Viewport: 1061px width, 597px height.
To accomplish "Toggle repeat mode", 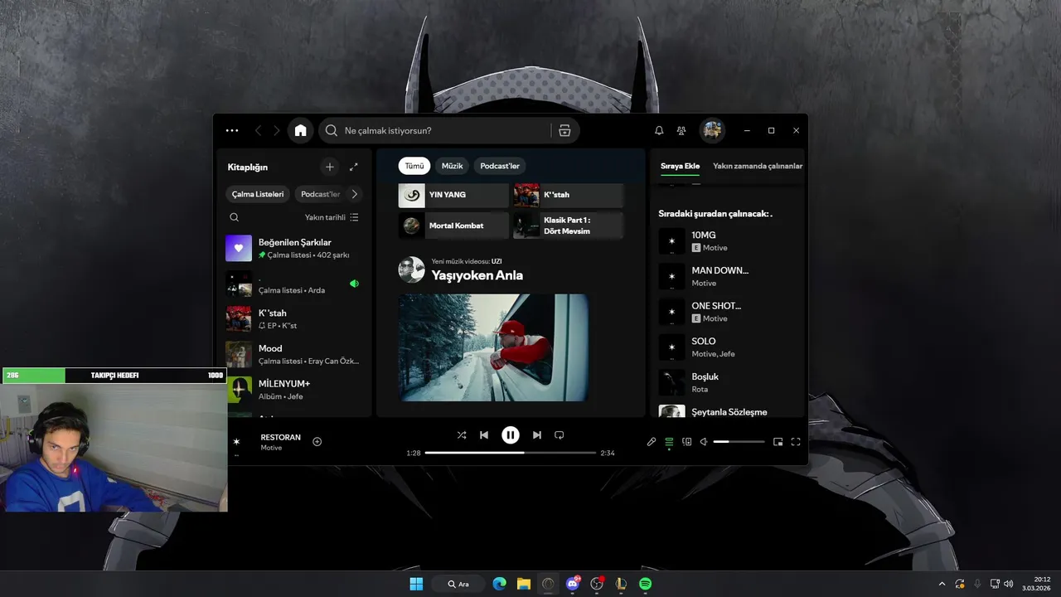I will coord(560,434).
